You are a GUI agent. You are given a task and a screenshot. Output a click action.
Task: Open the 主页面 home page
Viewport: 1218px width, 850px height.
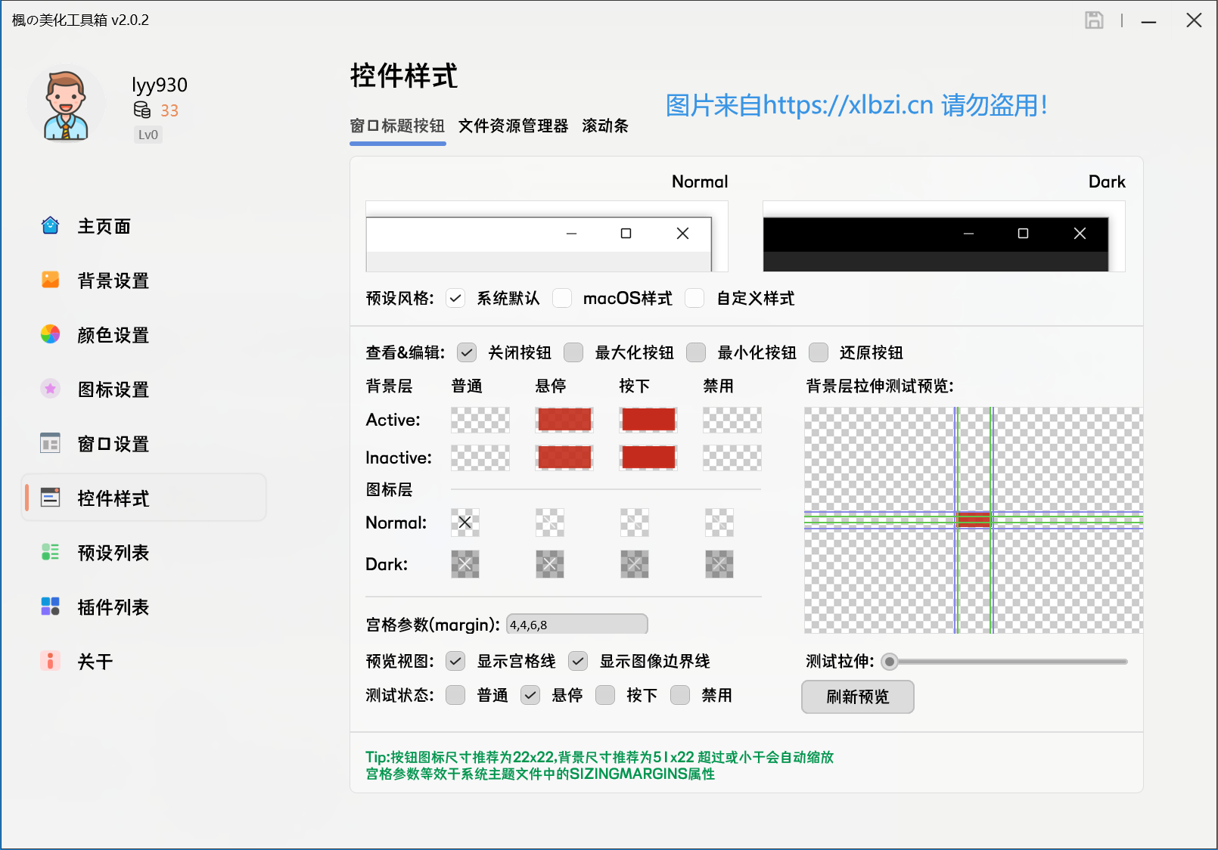(x=103, y=225)
